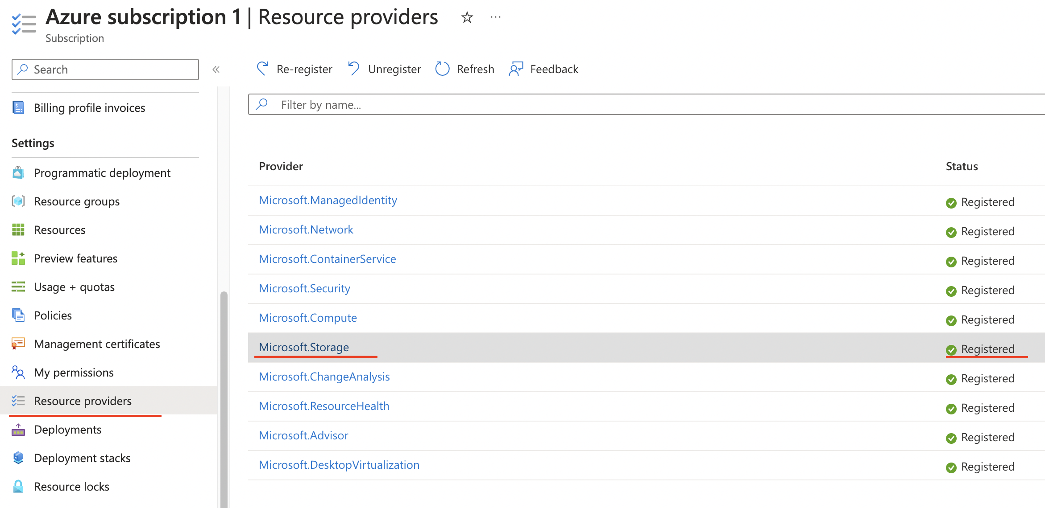Select Usage + quotas

click(74, 287)
